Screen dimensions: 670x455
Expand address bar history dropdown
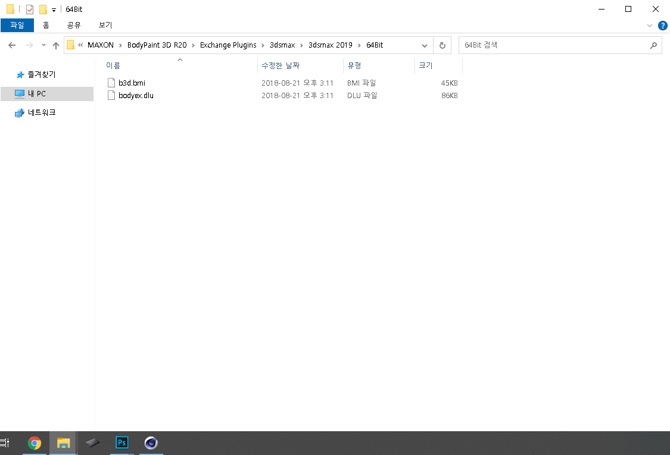coord(424,45)
